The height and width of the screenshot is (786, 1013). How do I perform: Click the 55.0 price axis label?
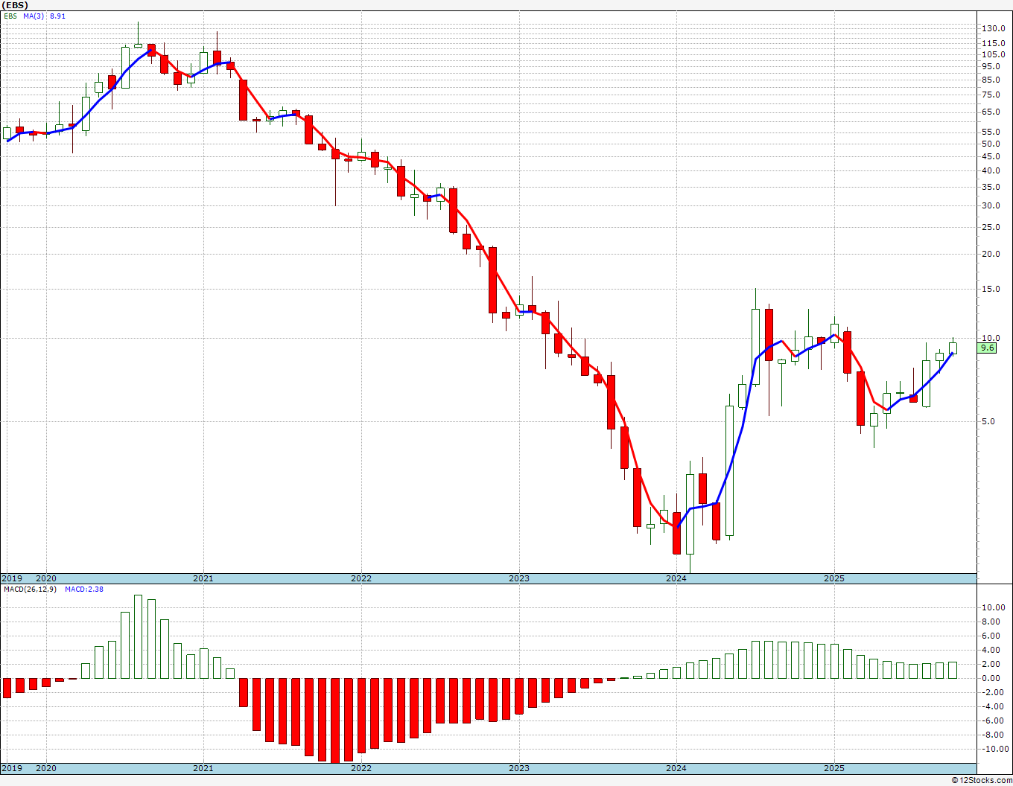[991, 132]
